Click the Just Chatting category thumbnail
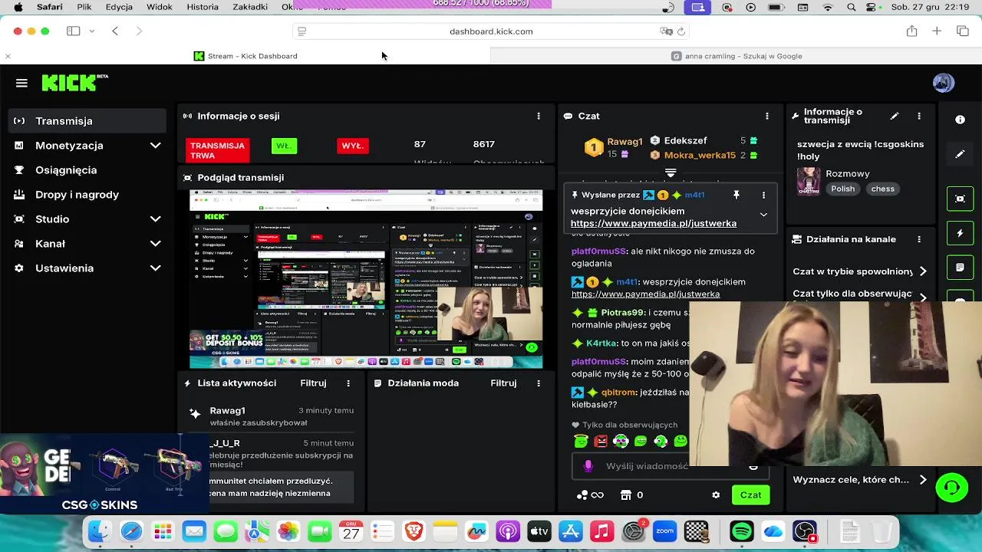The height and width of the screenshot is (552, 982). coord(809,182)
